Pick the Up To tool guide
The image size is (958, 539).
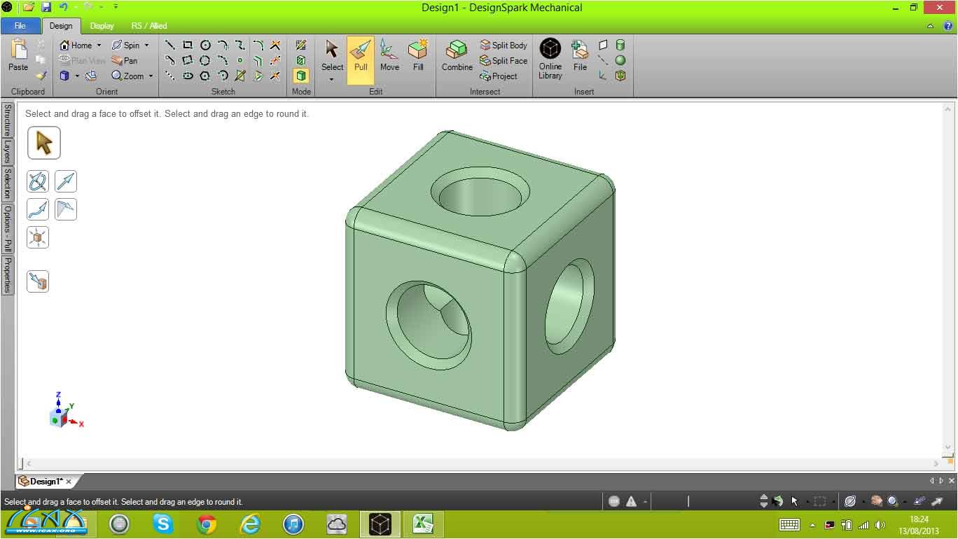click(38, 281)
